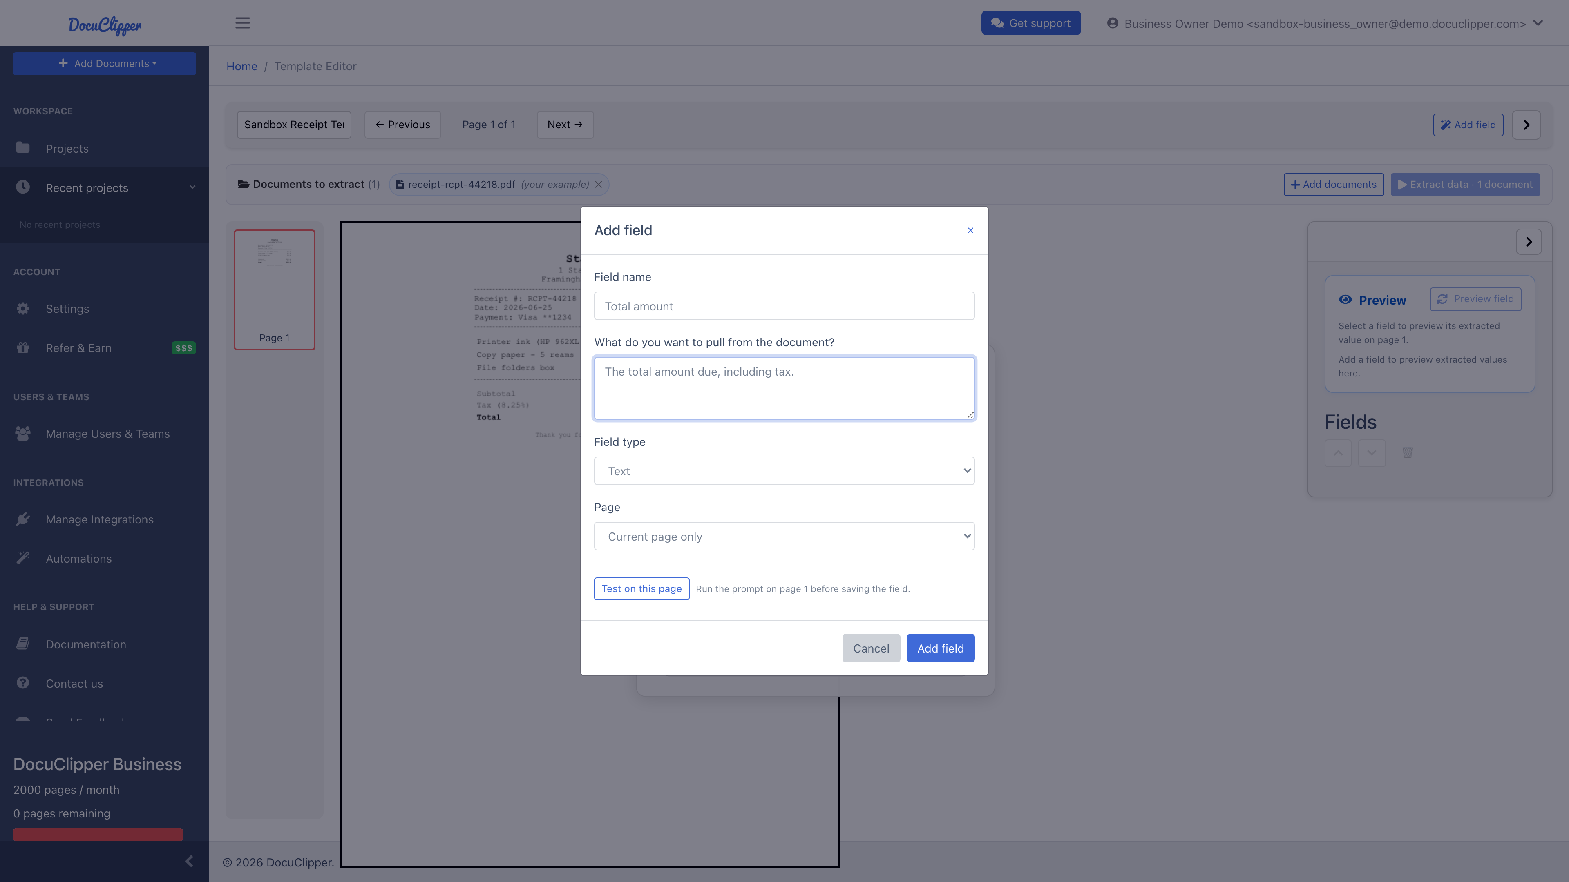Image resolution: width=1569 pixels, height=882 pixels.
Task: Click the users group icon
Action: [x=23, y=433]
